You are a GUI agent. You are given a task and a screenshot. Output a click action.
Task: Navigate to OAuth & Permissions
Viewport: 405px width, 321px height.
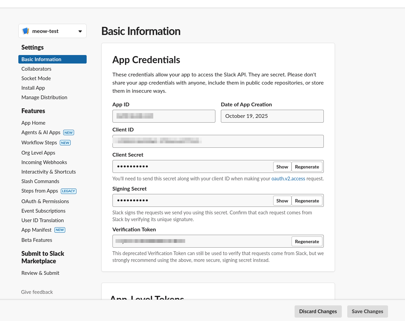pos(45,201)
